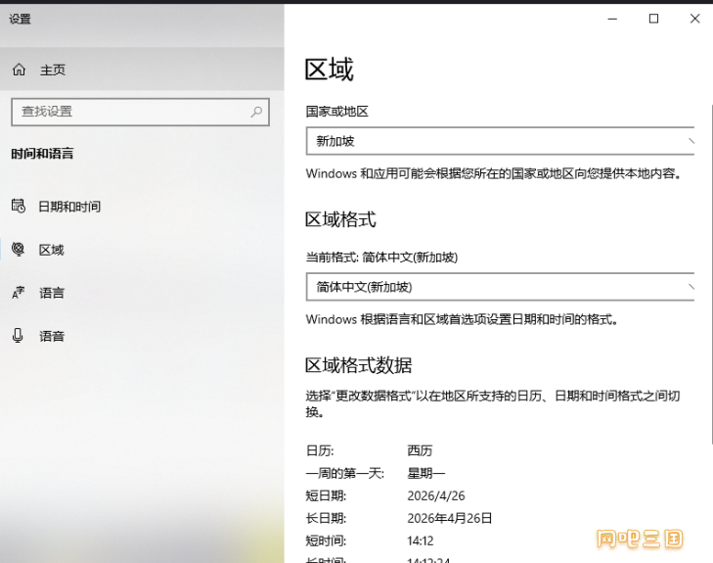Click the 区域 page title
Screen dimensions: 713x563
tap(330, 70)
